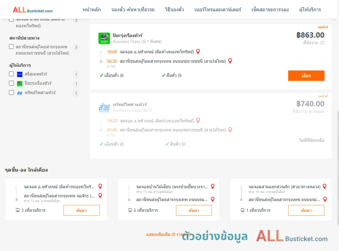This screenshot has width=339, height=251.
Task: Click the ALLBusticket.com logo in header
Action: point(33,10)
